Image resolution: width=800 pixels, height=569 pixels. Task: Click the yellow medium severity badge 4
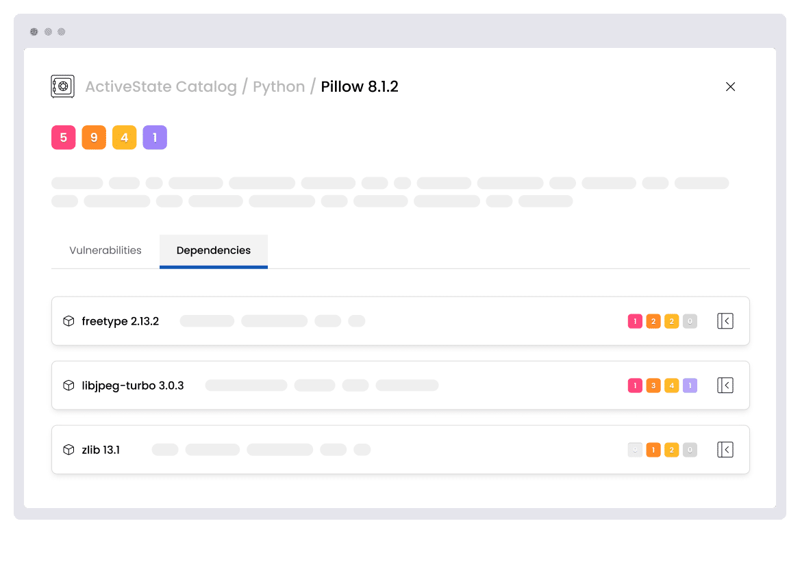[x=124, y=138]
